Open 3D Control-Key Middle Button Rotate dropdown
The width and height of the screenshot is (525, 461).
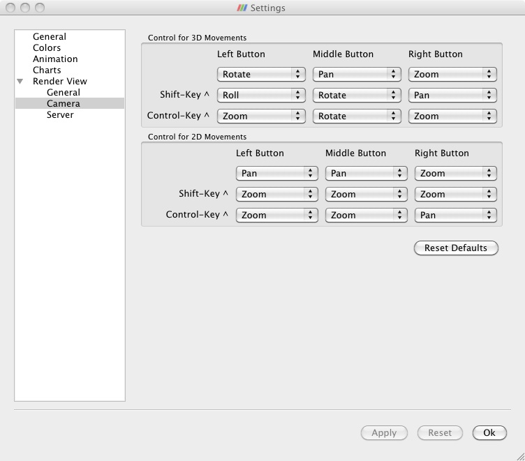(357, 116)
